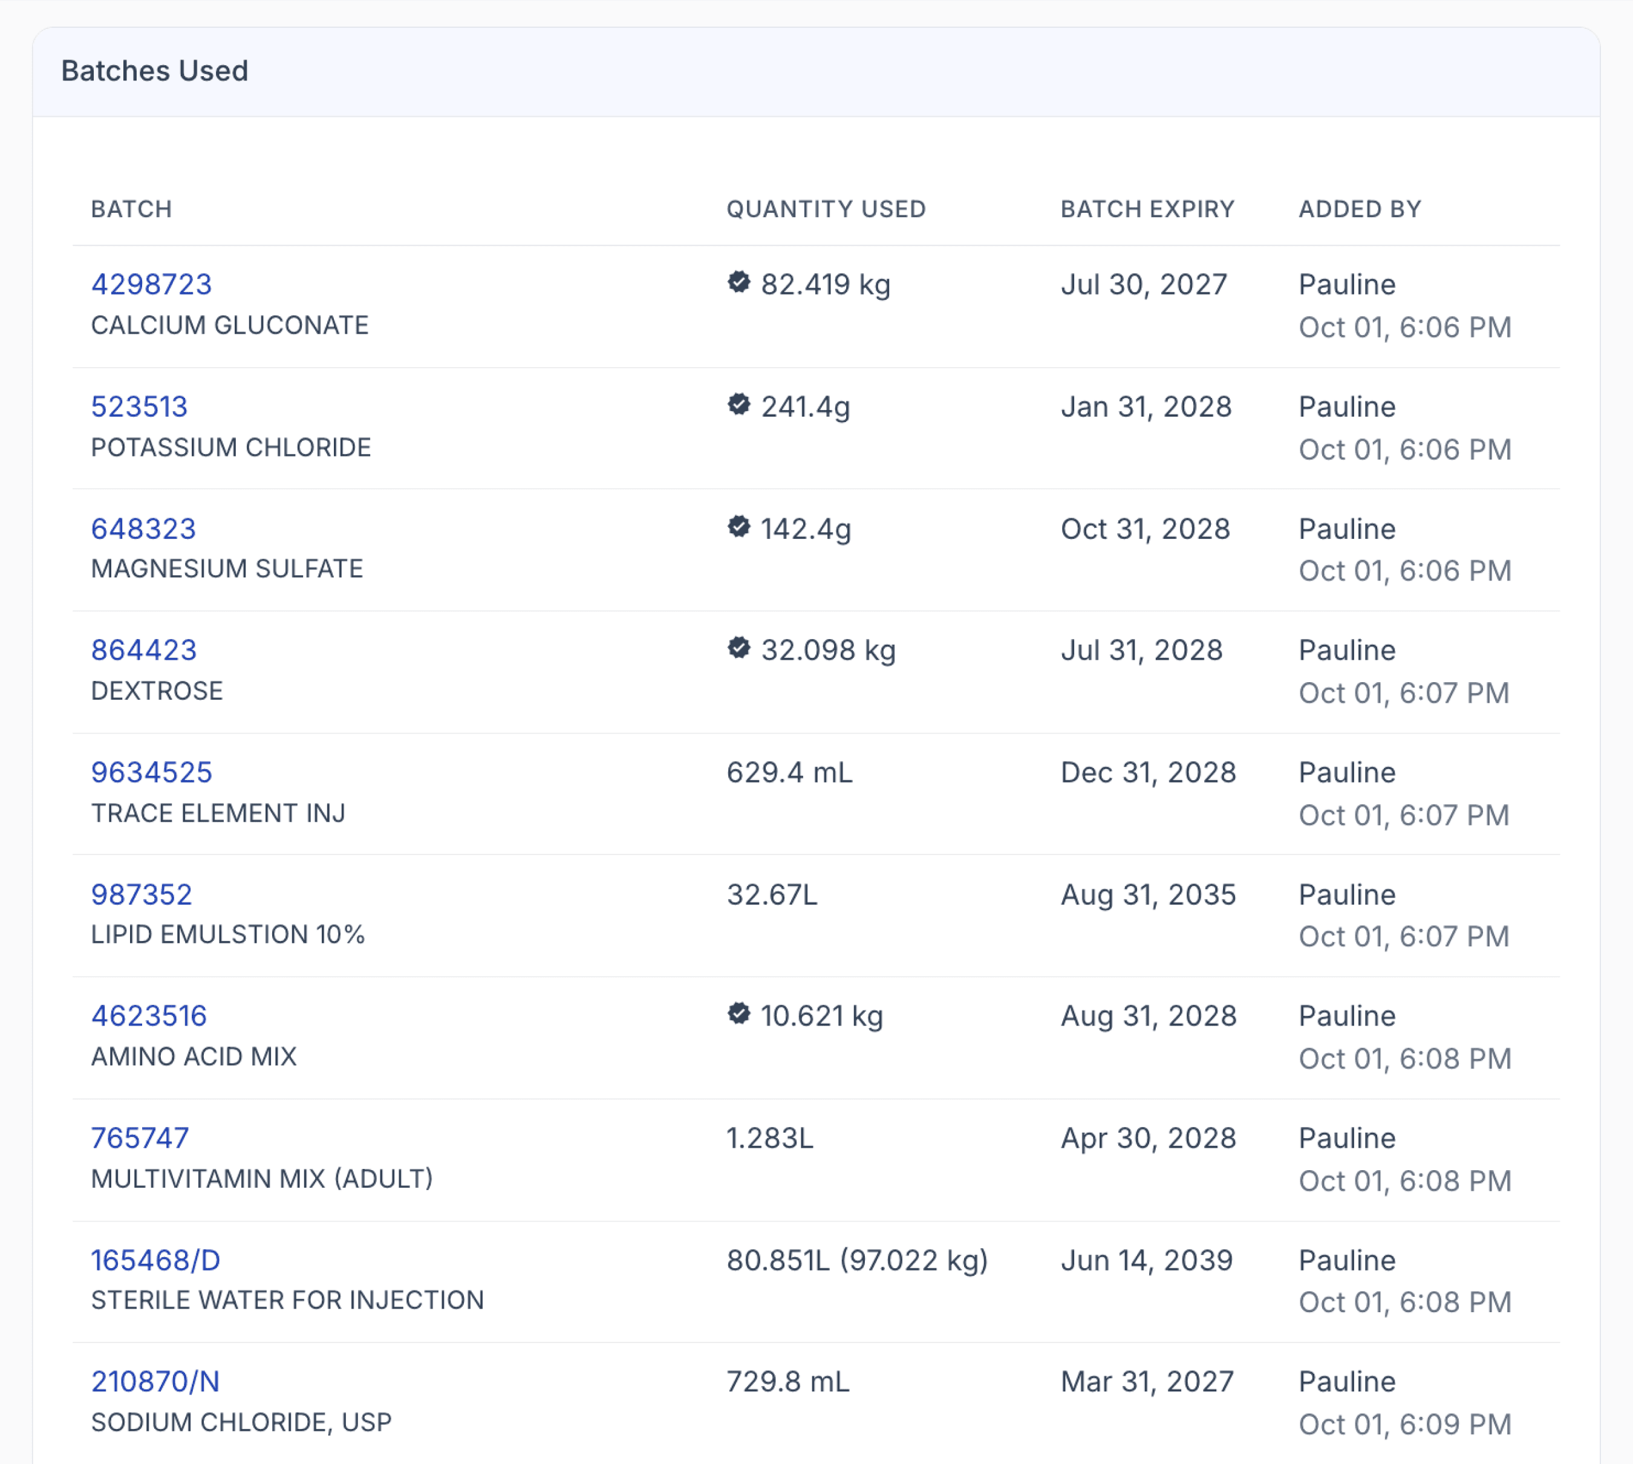Screen dimensions: 1633x1464
Task: Click the 32.67L quantity value
Action: click(772, 896)
